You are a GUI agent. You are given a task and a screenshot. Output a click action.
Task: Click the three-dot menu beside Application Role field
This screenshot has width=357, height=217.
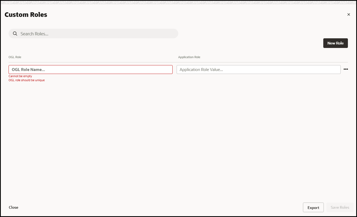tap(346, 69)
